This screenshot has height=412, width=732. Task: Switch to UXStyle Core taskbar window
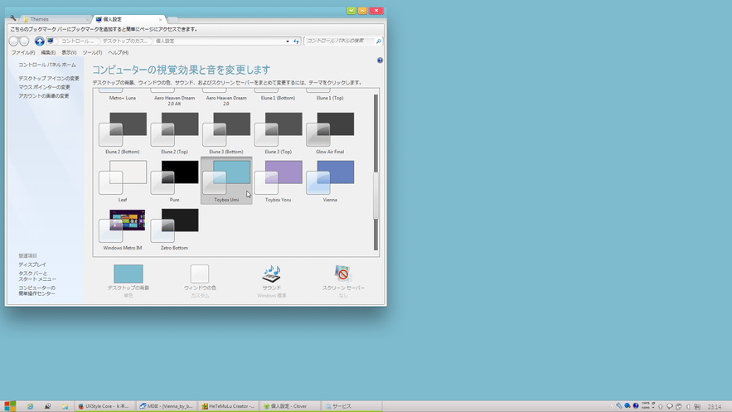coord(104,406)
